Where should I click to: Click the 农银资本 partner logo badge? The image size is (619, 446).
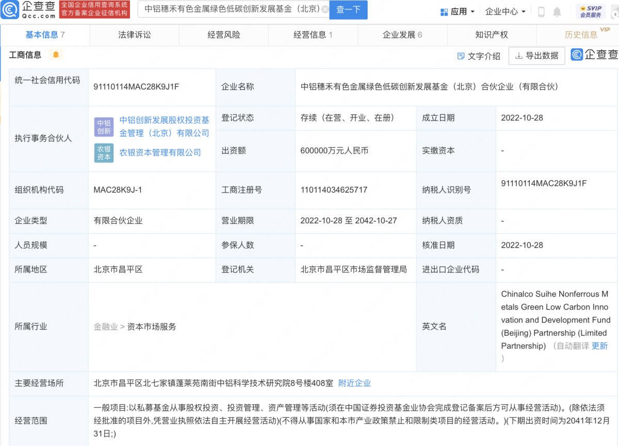click(104, 152)
